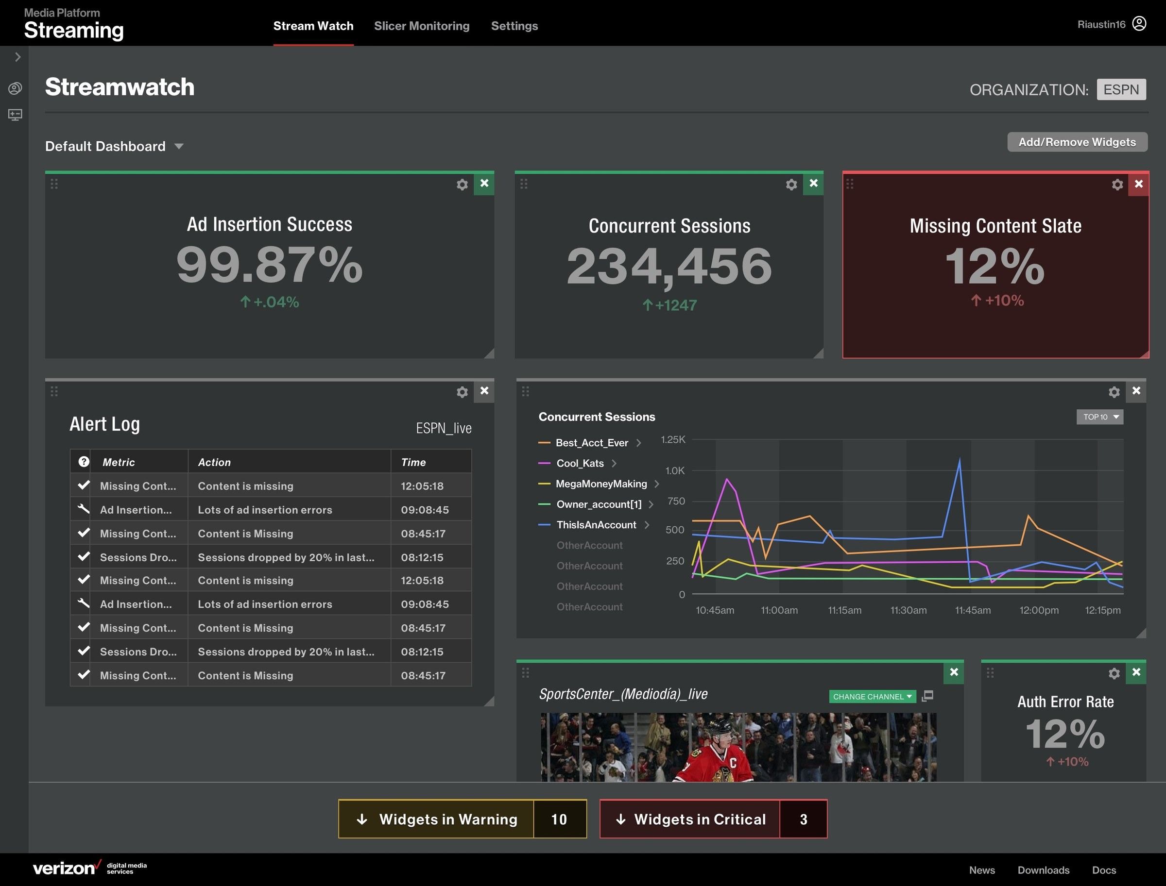Close the Concurrent Sessions chart widget
1166x886 pixels.
(1136, 391)
